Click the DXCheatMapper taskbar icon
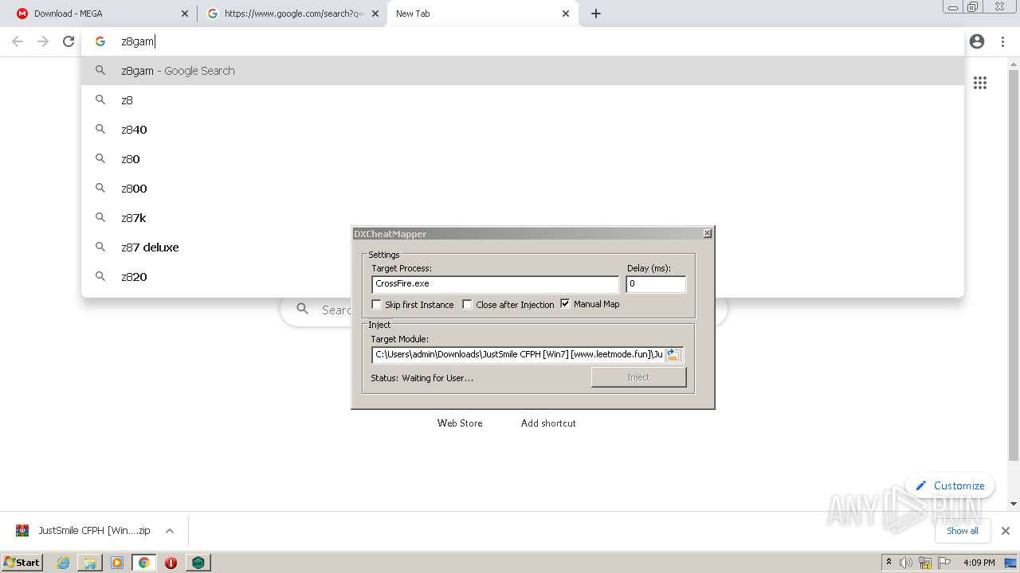Viewport: 1020px width, 573px height. tap(198, 563)
